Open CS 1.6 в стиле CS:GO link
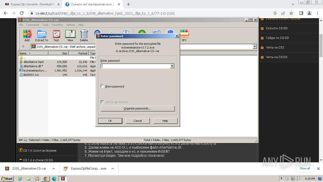The image size is (323, 182). pos(38,160)
